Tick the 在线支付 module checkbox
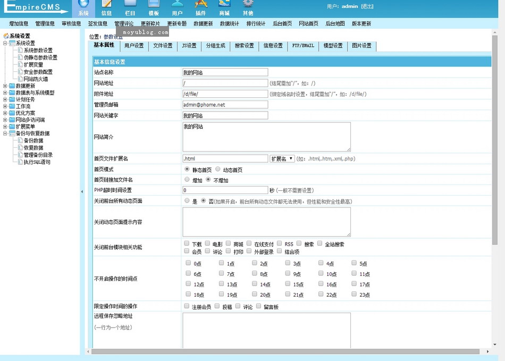Image resolution: width=505 pixels, height=361 pixels. click(249, 243)
